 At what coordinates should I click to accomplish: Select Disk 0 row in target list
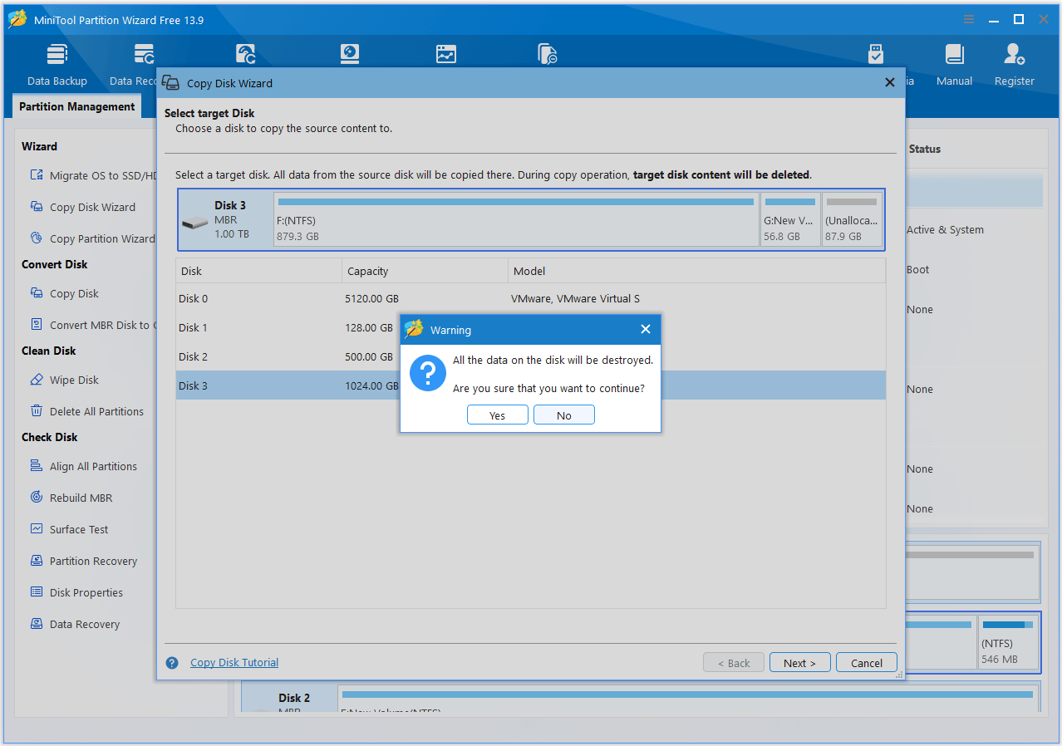[530, 298]
